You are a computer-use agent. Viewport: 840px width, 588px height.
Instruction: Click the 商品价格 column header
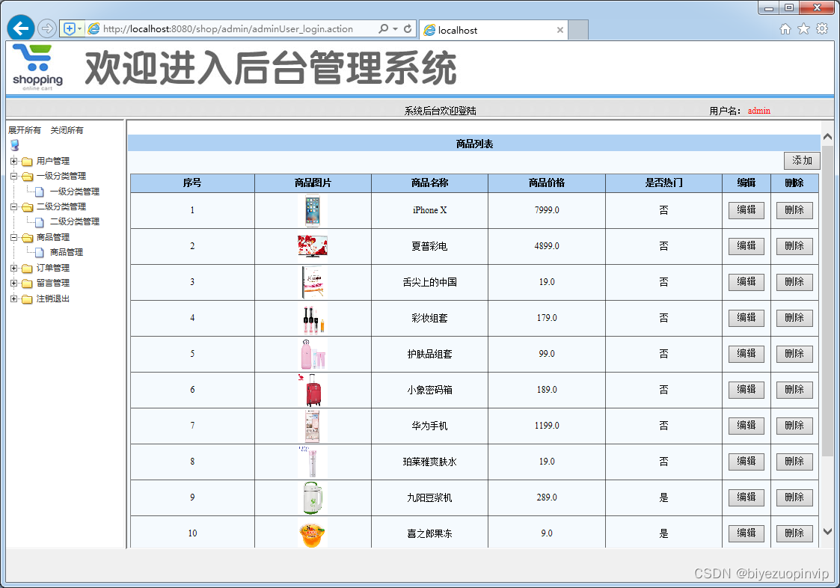click(x=547, y=183)
